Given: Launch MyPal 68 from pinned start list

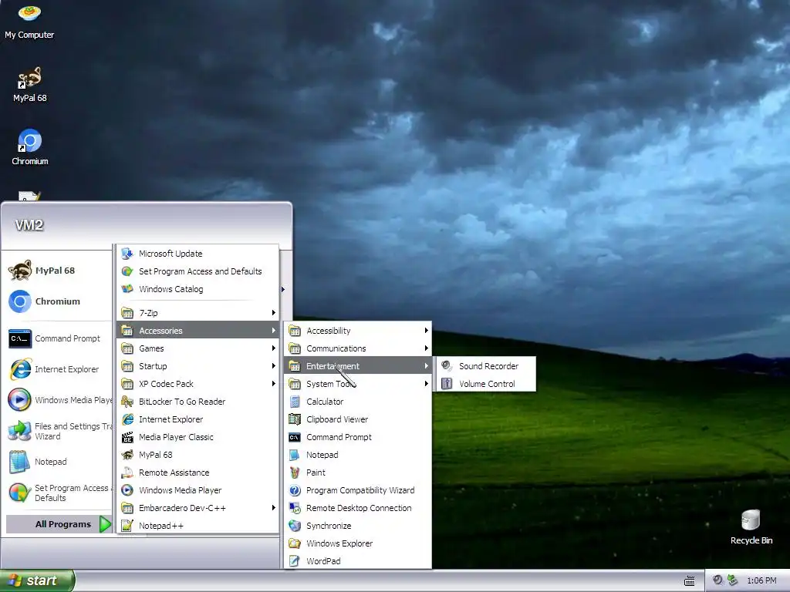Looking at the screenshot, I should (x=56, y=271).
